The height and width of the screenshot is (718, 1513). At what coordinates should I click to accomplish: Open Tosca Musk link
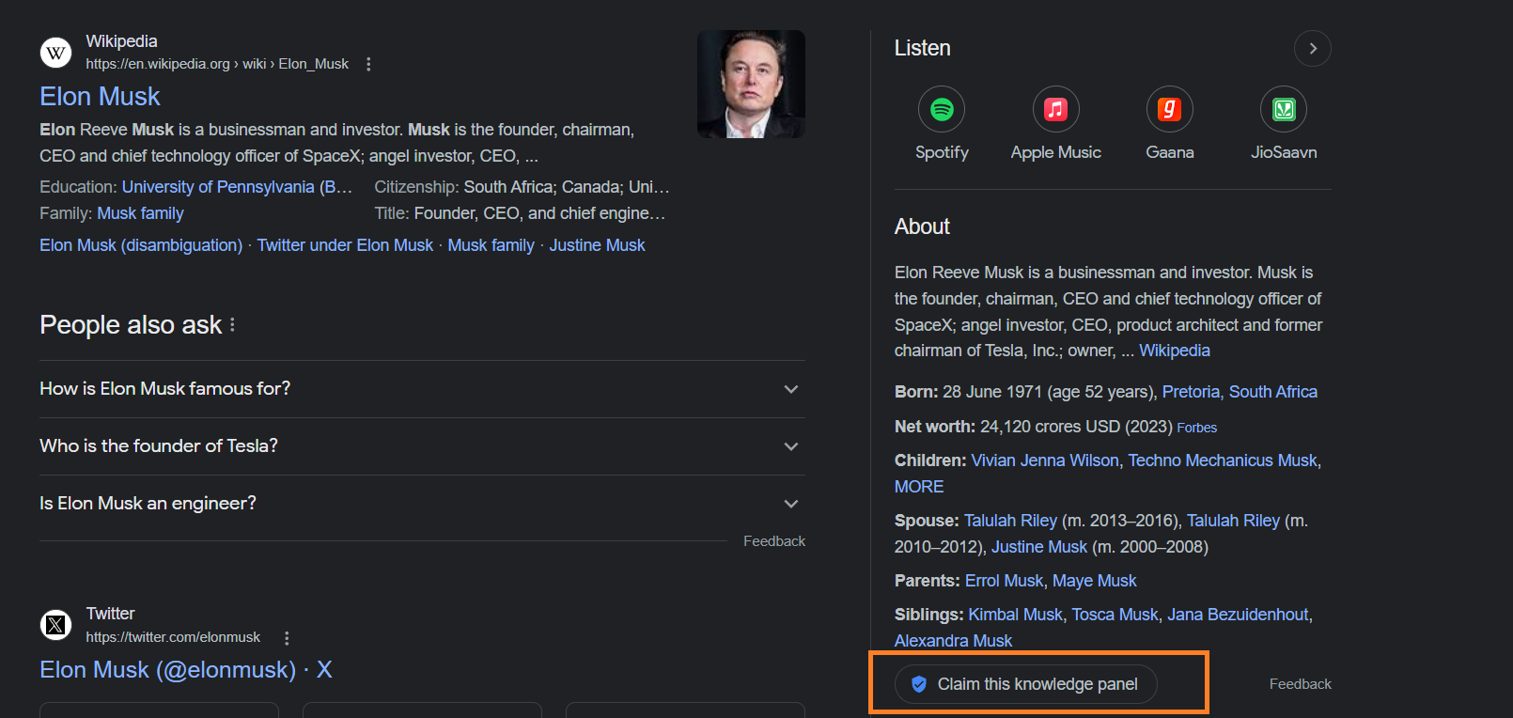click(1115, 615)
